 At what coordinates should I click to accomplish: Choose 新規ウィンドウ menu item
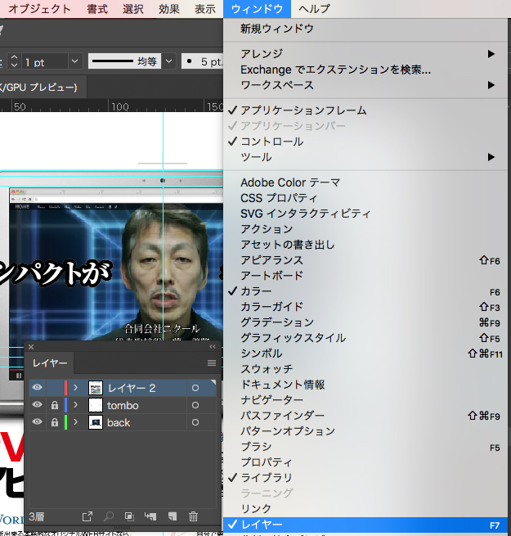[365, 29]
